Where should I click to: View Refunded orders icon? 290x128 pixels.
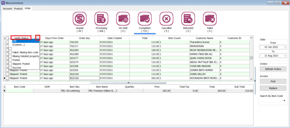188,19
